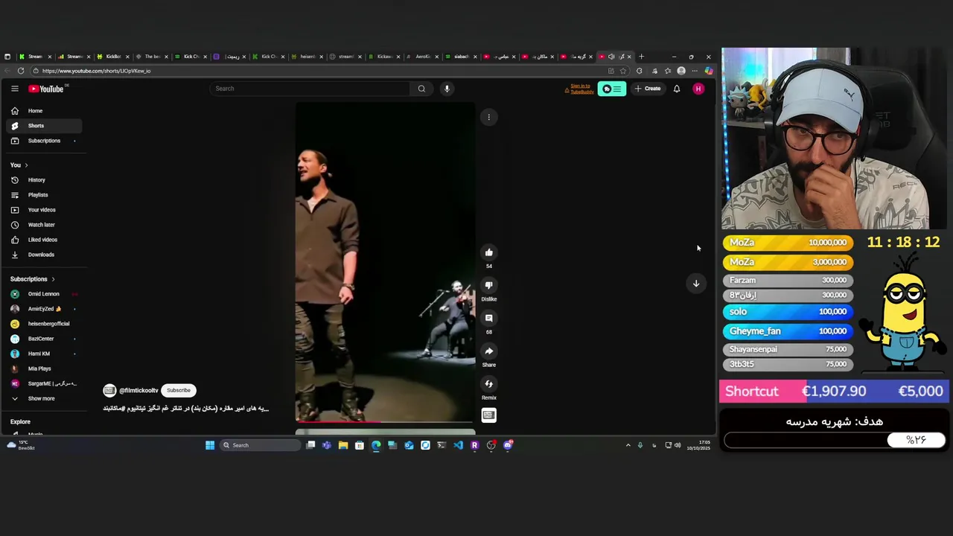This screenshot has height=536, width=953.
Task: Open AmirEyZed subscription channel
Action: pyautogui.click(x=43, y=309)
